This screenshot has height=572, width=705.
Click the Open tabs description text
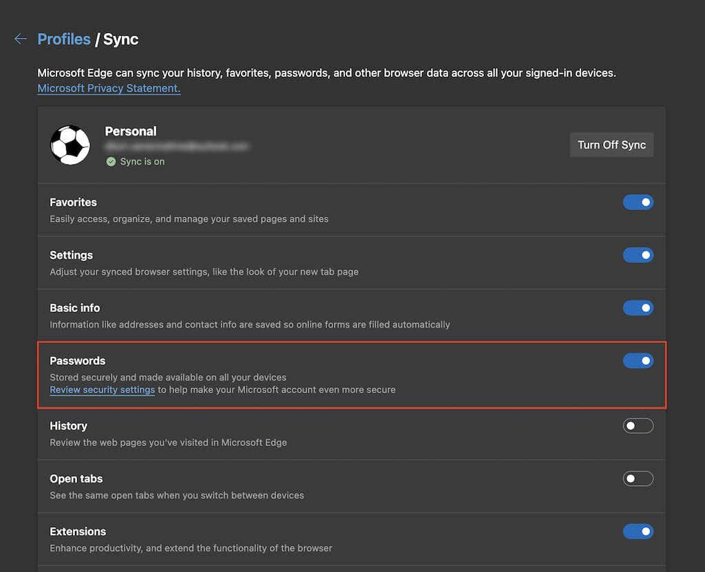point(176,495)
